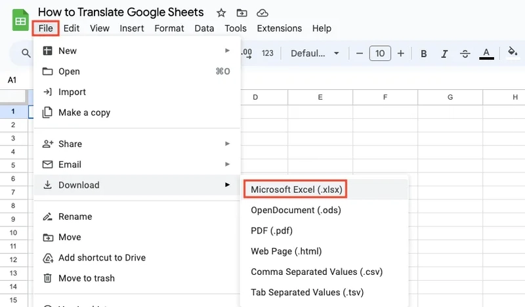The height and width of the screenshot is (307, 525).
Task: Download as Comma Separated Values (.csv)
Action: (x=324, y=272)
